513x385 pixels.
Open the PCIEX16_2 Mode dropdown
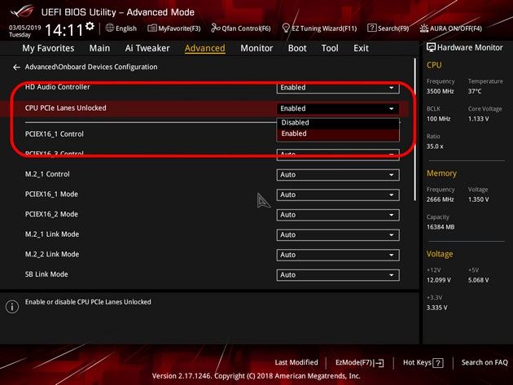click(x=338, y=215)
